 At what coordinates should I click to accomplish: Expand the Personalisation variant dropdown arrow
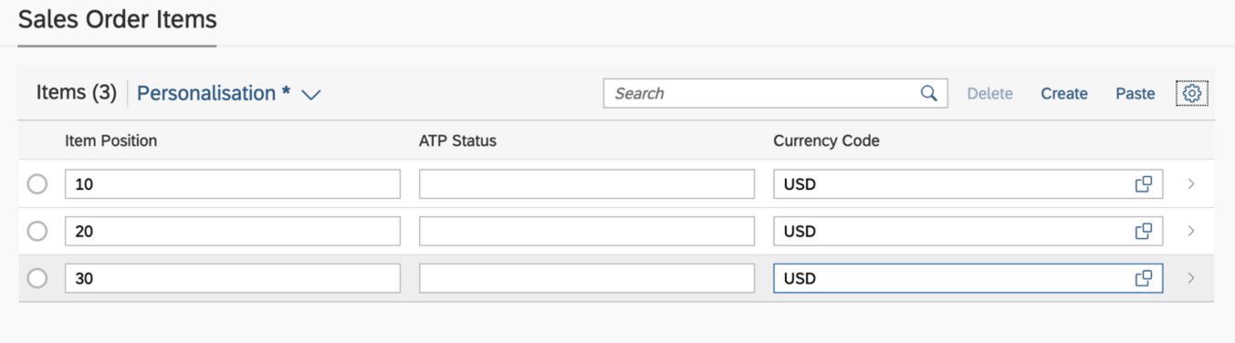pyautogui.click(x=311, y=94)
